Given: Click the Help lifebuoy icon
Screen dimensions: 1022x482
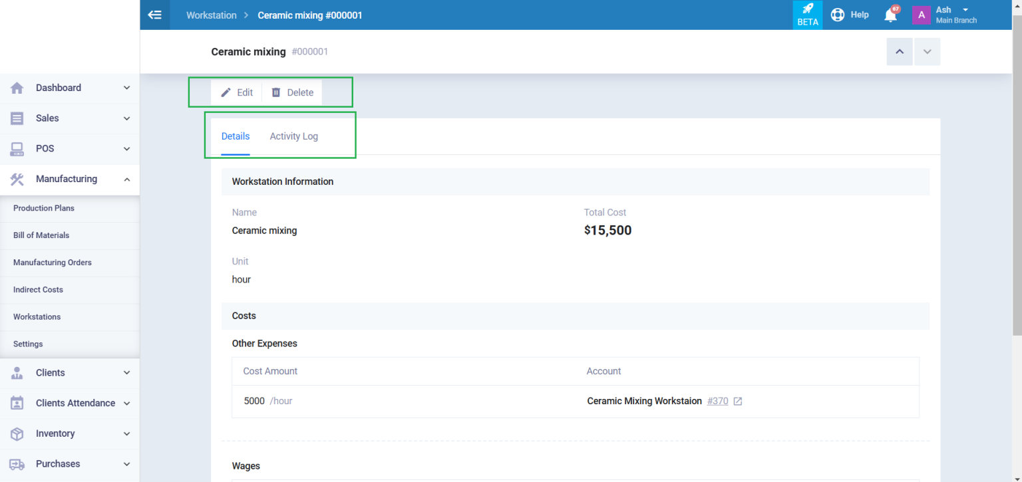Looking at the screenshot, I should [838, 15].
